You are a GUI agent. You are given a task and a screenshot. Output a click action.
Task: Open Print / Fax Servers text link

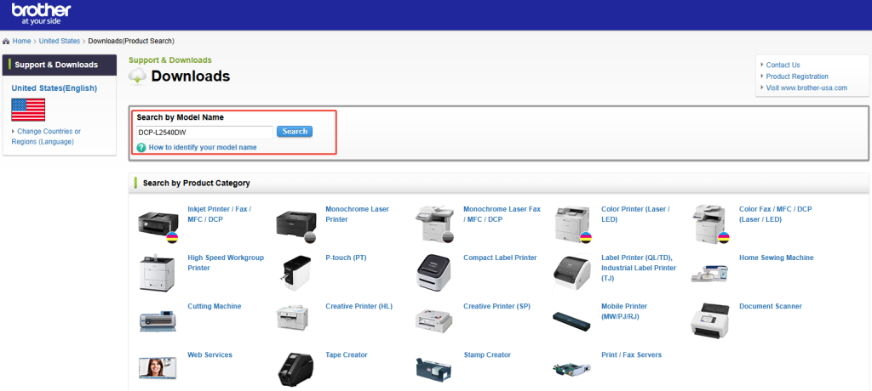(631, 354)
